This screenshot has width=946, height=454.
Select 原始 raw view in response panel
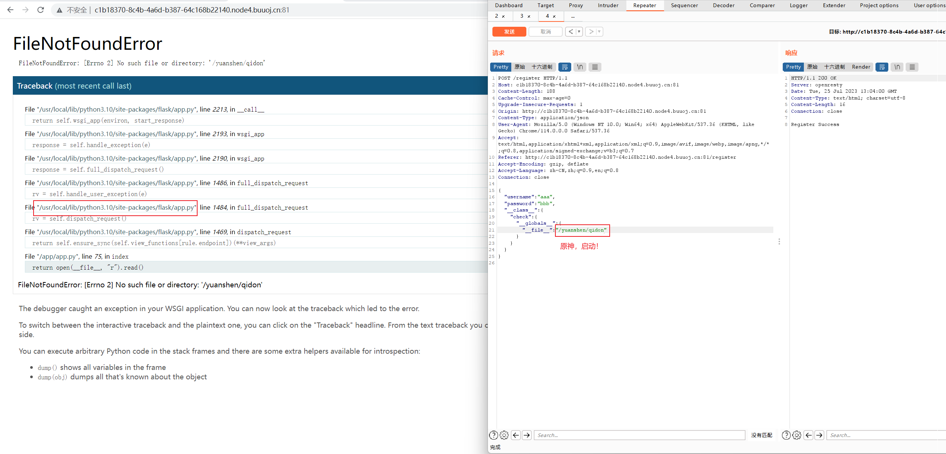(x=812, y=67)
